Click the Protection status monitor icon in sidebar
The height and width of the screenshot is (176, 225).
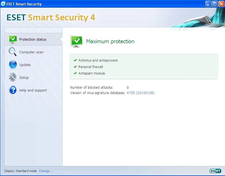coord(13,39)
